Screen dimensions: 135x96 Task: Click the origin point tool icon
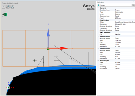coord(4,7)
